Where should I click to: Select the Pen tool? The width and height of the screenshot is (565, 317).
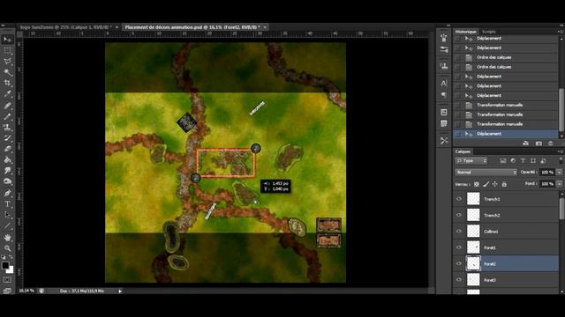[x=7, y=194]
